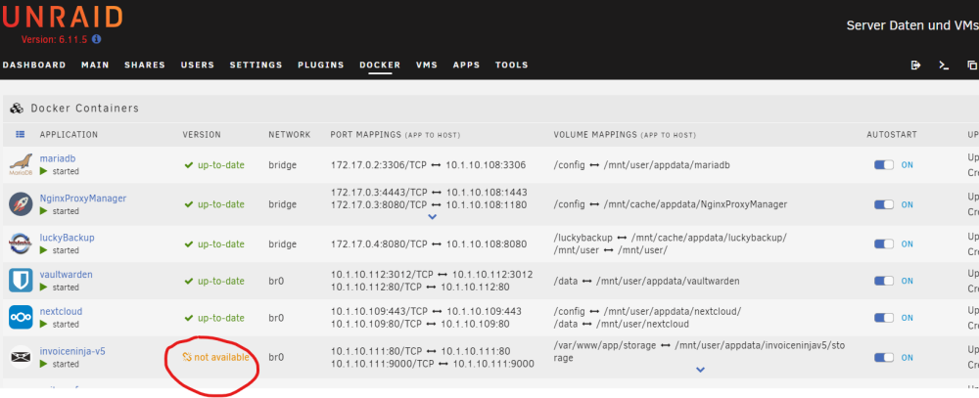Open the terminal icon in header
Viewport: 979px width, 398px height.
(944, 65)
